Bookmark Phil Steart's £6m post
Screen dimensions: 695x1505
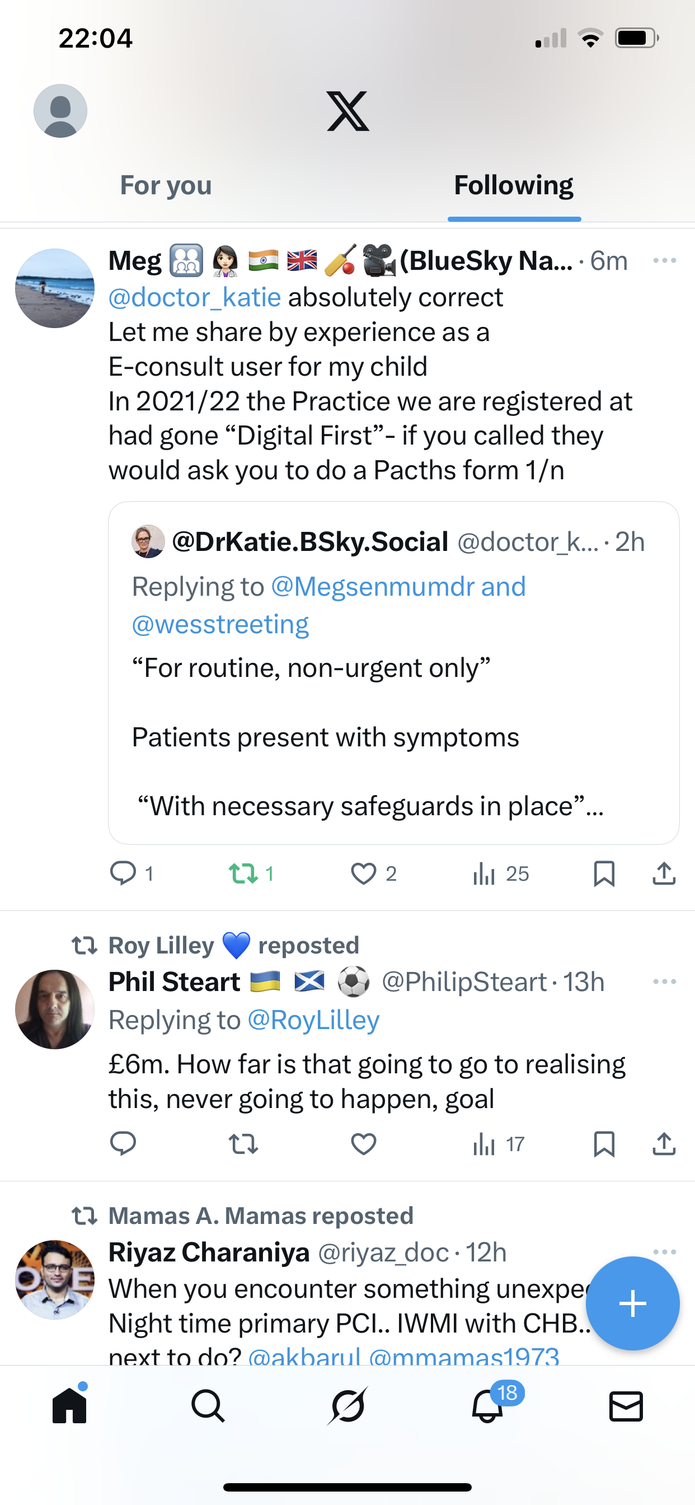point(604,1144)
